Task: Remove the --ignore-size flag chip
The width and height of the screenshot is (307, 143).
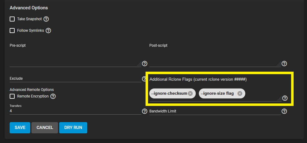Action: (x=240, y=93)
